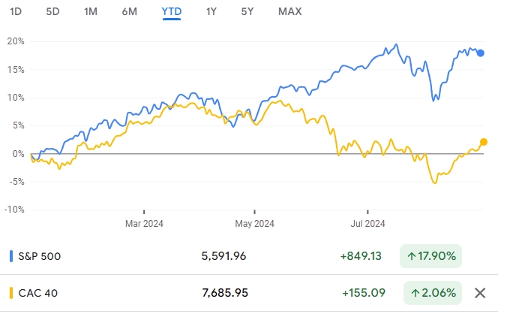
Task: Open the CAC 40 index row
Action: coord(37,293)
